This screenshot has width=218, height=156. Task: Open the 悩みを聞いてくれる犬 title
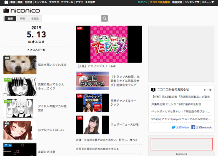pyautogui.click(x=52, y=64)
